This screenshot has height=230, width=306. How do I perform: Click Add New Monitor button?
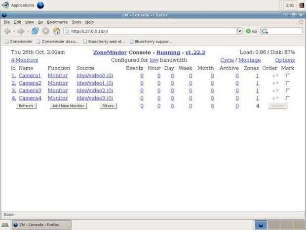[68, 106]
